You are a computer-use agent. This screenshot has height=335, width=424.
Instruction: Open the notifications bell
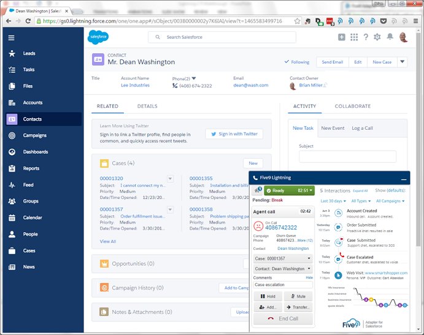pos(390,37)
